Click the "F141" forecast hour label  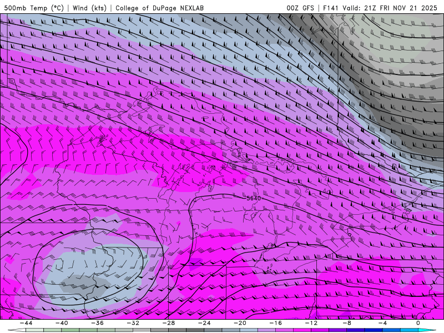click(x=330, y=8)
